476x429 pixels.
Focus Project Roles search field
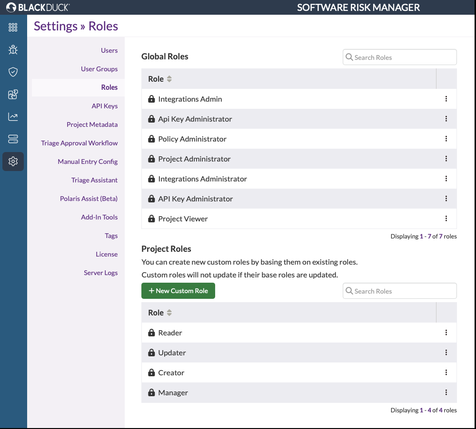click(x=399, y=291)
